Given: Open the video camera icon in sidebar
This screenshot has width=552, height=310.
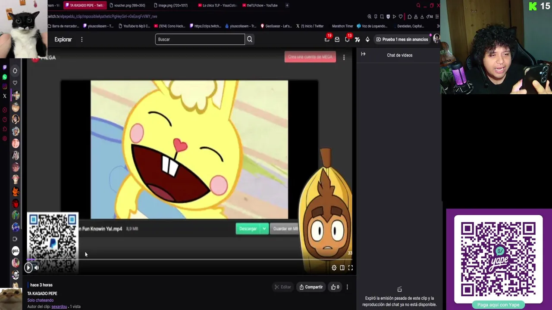Looking at the screenshot, I should coord(15,239).
